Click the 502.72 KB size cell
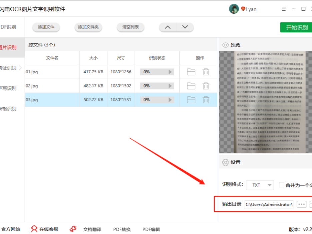312x234 pixels. click(93, 100)
